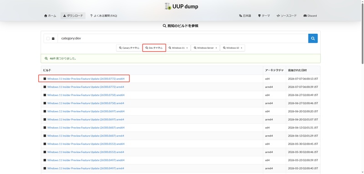The height and width of the screenshot is (174, 364).
Task: Open build 26300.8772 amd64 link
Action: tap(86, 79)
